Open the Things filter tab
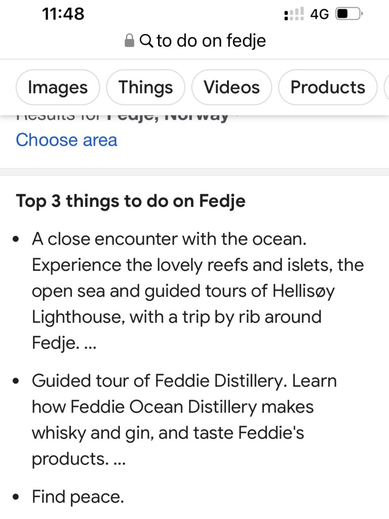Screen dimensions: 389x519 (x=145, y=87)
